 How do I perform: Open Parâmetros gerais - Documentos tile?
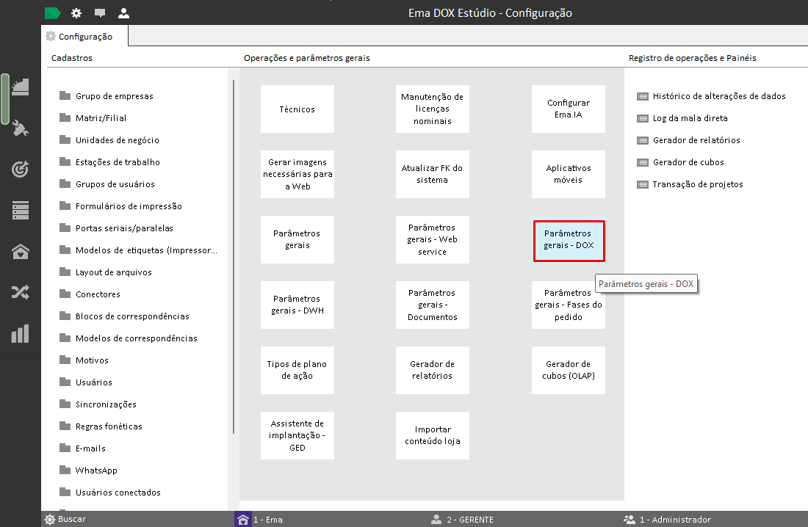pyautogui.click(x=433, y=305)
